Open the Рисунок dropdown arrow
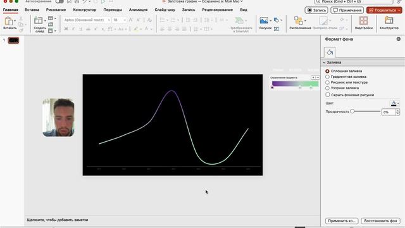Image resolution: width=405 pixels, height=228 pixels. pos(270,20)
